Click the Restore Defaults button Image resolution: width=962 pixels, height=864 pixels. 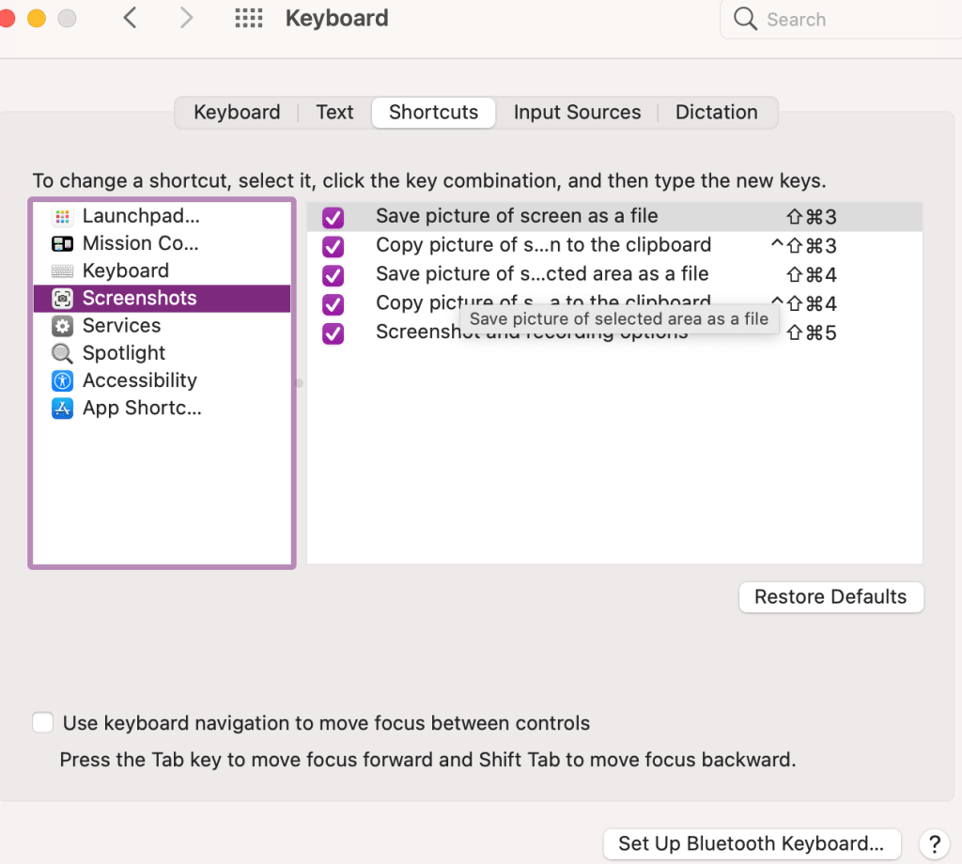coord(830,597)
